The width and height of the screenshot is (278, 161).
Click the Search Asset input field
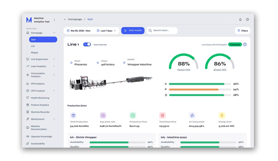click(x=162, y=31)
